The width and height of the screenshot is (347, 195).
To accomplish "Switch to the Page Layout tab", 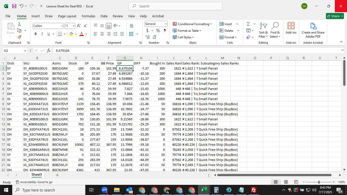I will point(67,16).
